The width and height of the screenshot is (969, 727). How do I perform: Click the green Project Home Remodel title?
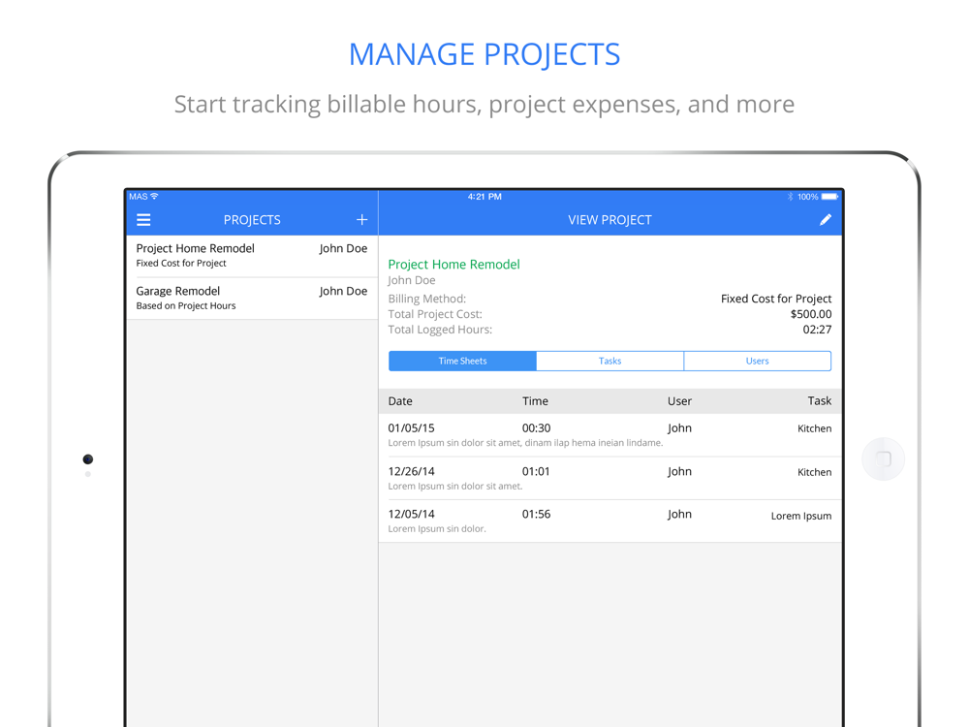453,265
